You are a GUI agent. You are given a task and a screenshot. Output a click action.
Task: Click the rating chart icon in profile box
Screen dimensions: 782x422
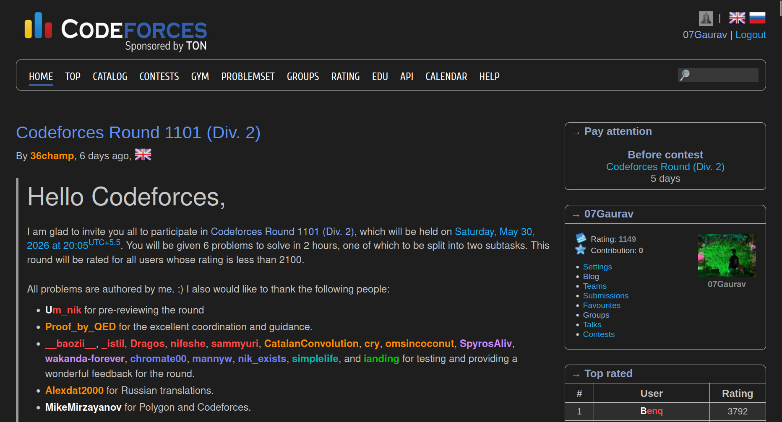pos(581,238)
